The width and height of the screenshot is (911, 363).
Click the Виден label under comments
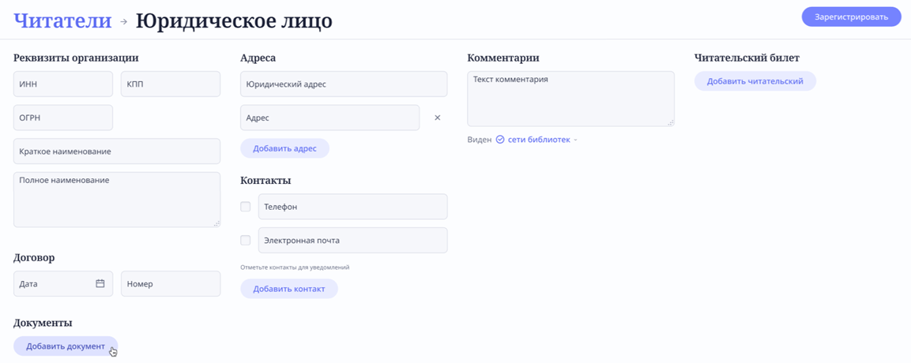click(x=480, y=140)
